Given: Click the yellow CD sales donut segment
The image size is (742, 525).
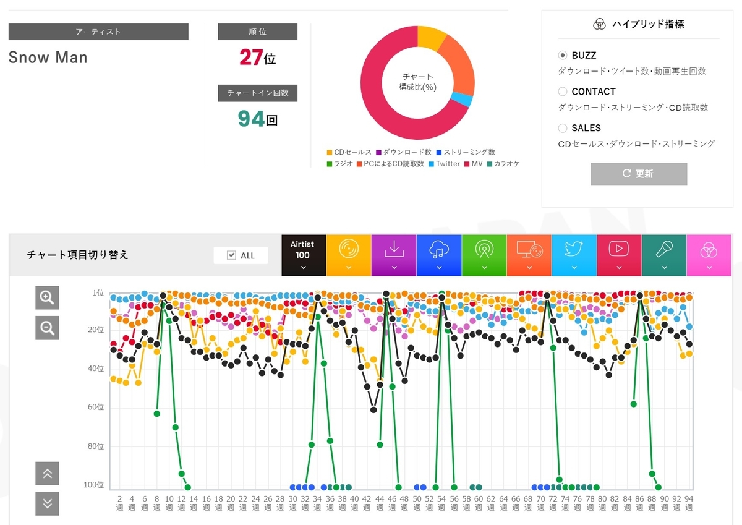Looking at the screenshot, I should [x=430, y=38].
